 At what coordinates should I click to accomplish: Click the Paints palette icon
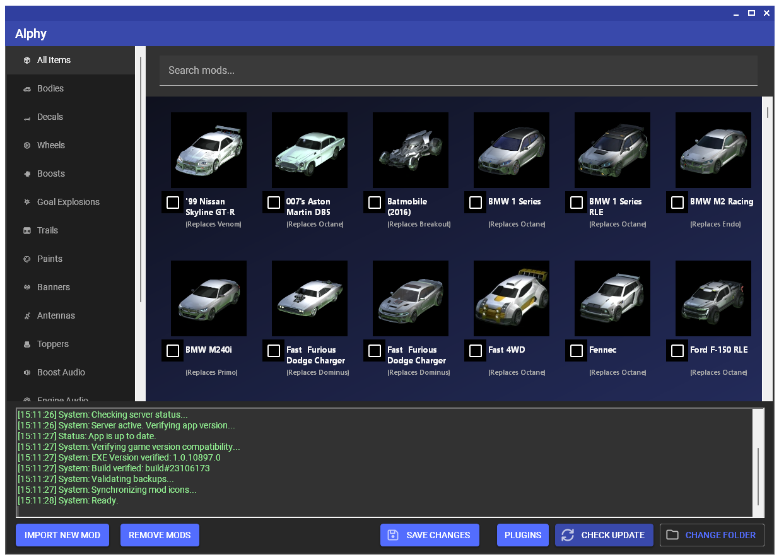coord(27,259)
